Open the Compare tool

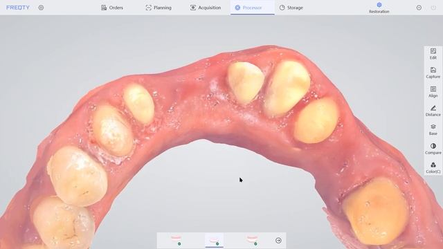click(433, 149)
